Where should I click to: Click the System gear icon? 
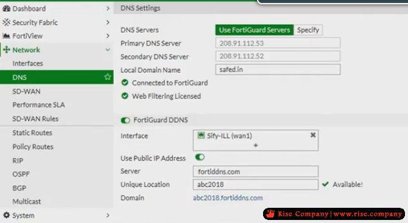point(7,215)
